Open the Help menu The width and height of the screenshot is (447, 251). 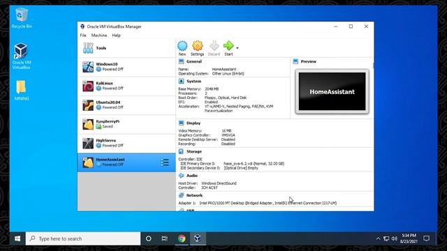point(117,36)
